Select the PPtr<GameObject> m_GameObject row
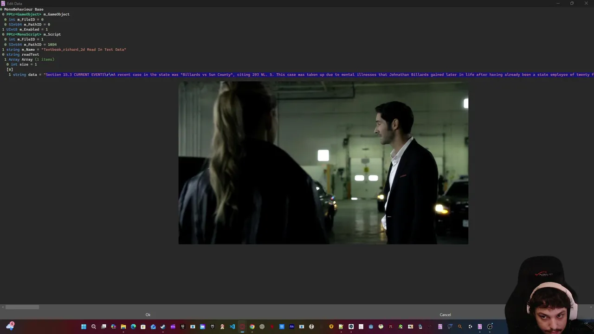The height and width of the screenshot is (334, 594). [36, 14]
